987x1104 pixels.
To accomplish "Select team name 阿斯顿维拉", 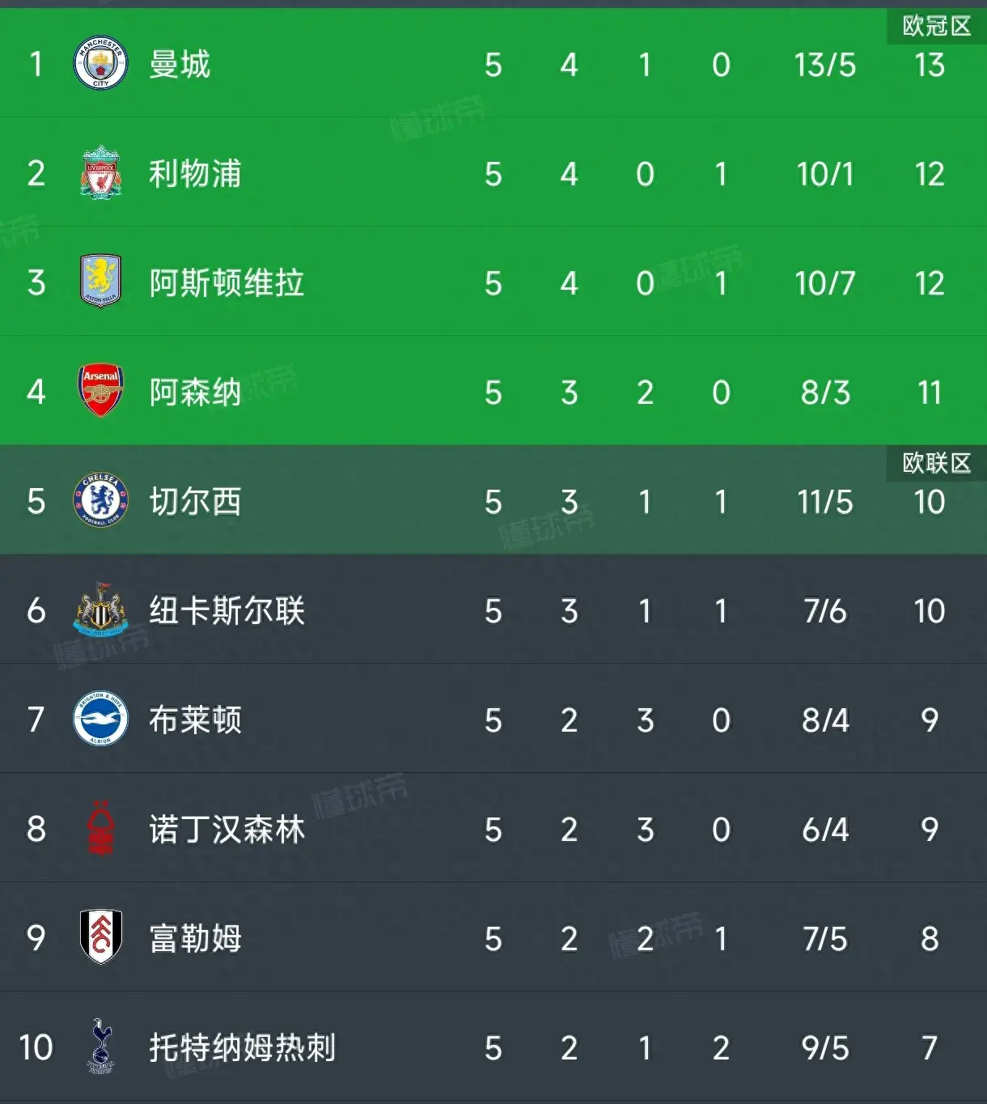I will tap(227, 283).
